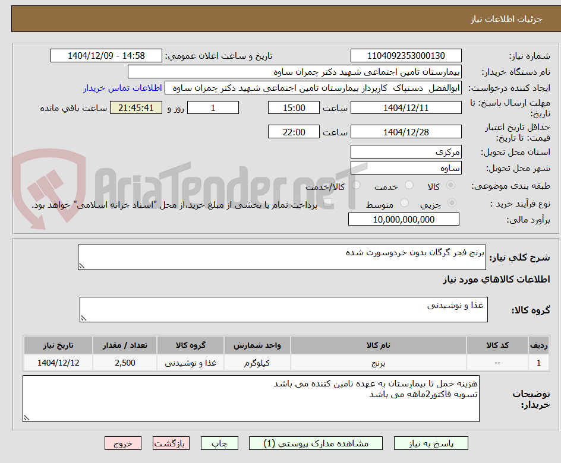Click the گروه کالا textarea غذا و نوشیدنی

[283, 309]
